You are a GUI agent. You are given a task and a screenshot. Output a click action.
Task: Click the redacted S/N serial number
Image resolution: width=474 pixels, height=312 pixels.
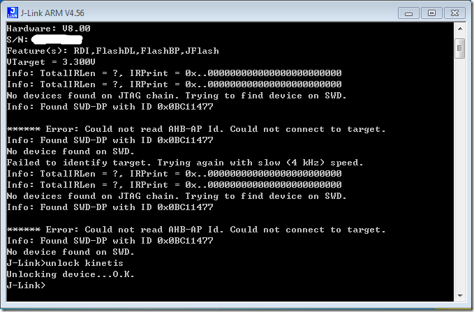[61, 40]
